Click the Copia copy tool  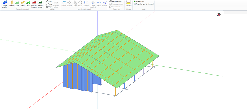coord(75,4)
